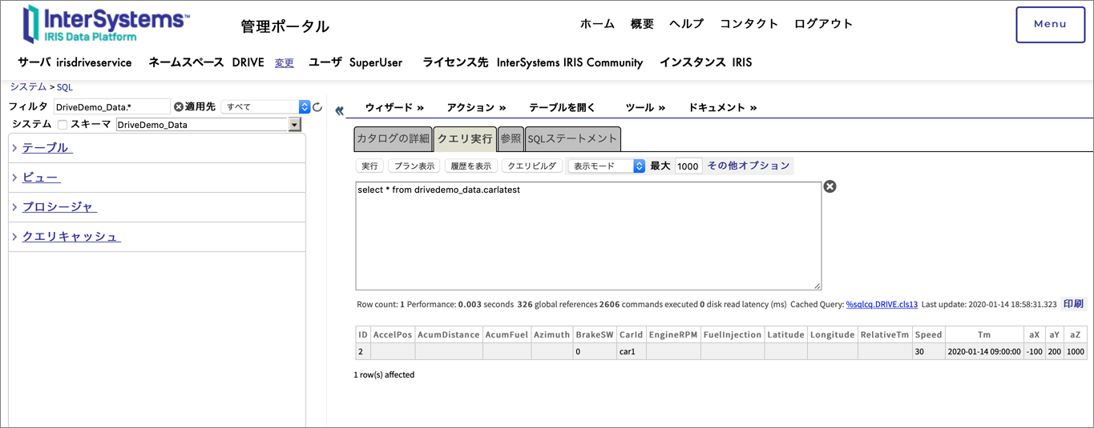This screenshot has height=428, width=1094.
Task: Click the 最大 rows input field
Action: point(688,166)
